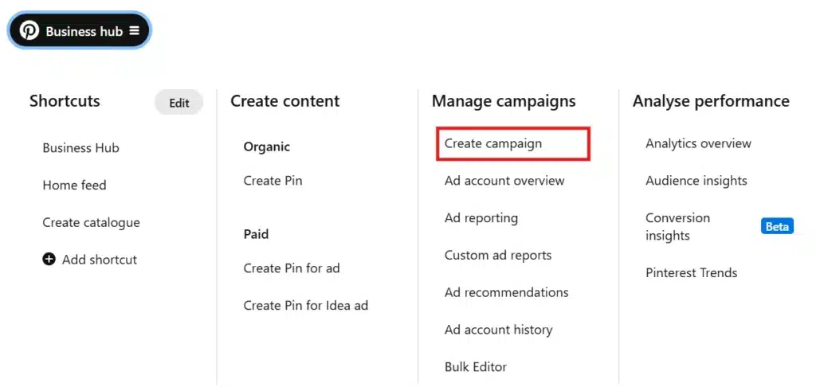Open Custom ad reports
The width and height of the screenshot is (816, 387).
(x=498, y=256)
